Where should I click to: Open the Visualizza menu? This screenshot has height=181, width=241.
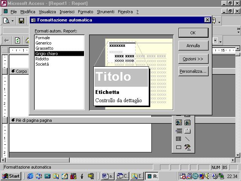[x=47, y=12]
